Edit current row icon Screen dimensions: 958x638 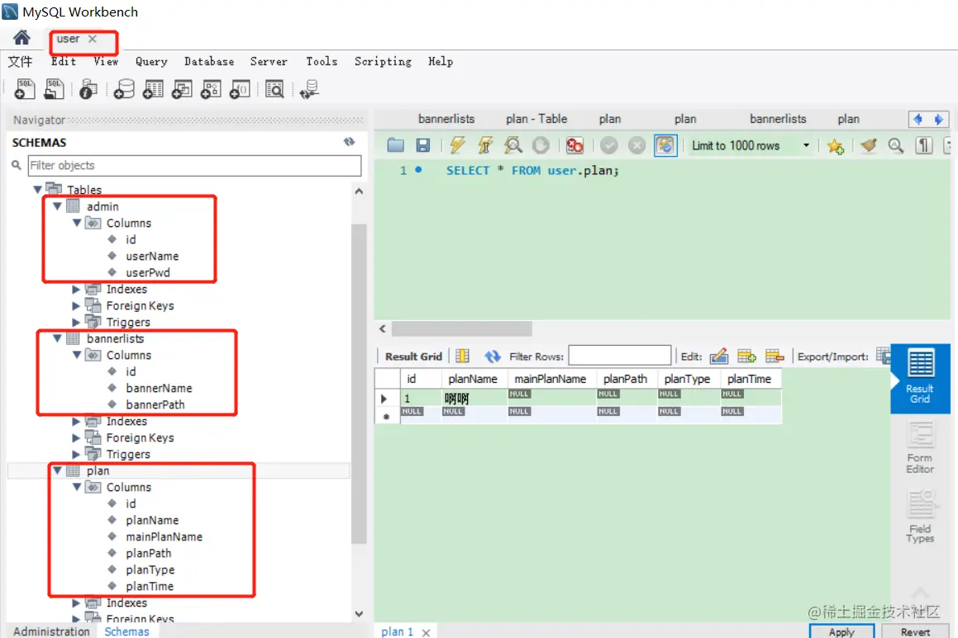[x=718, y=356]
